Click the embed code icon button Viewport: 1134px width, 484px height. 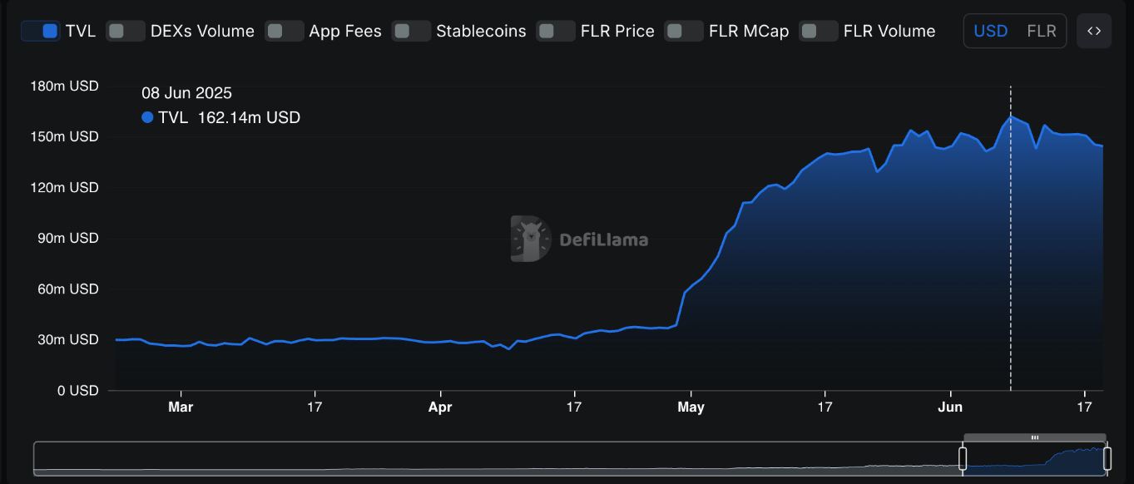1094,31
